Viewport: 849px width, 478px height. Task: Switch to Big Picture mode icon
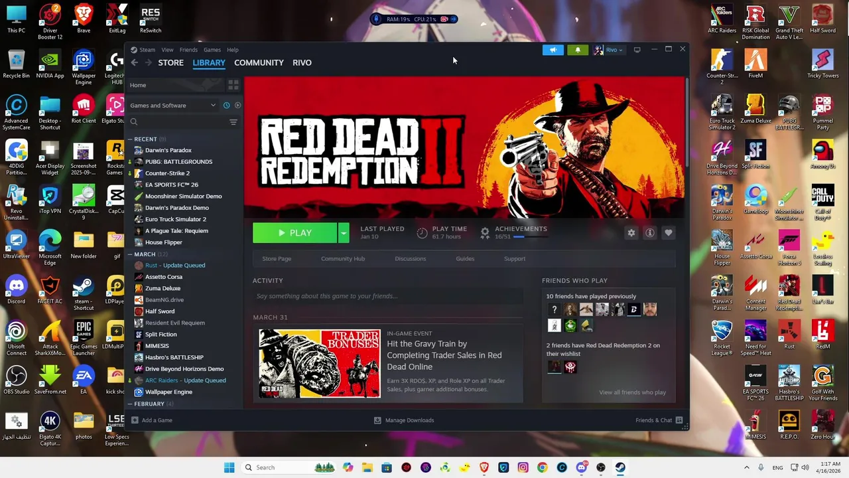(x=637, y=50)
